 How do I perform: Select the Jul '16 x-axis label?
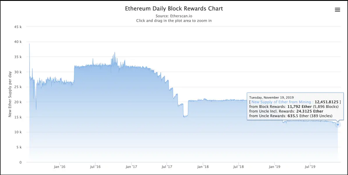tap(95, 167)
